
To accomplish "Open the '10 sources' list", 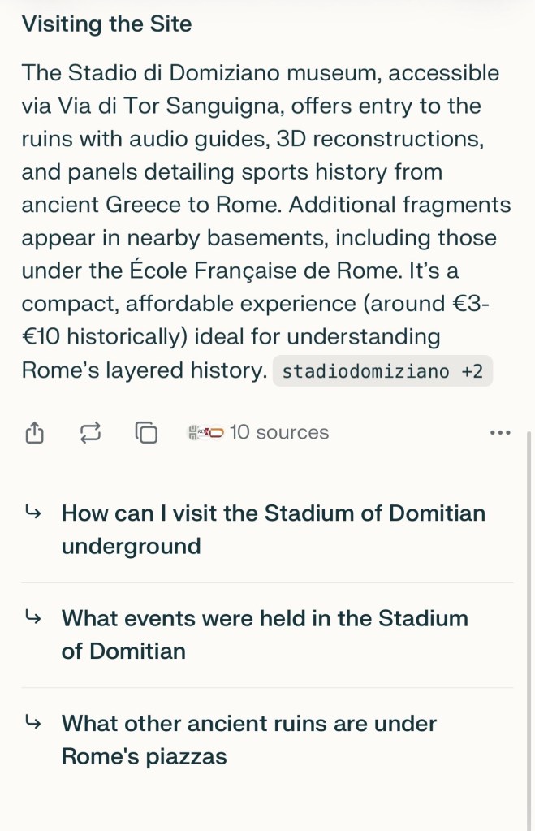I will click(278, 432).
